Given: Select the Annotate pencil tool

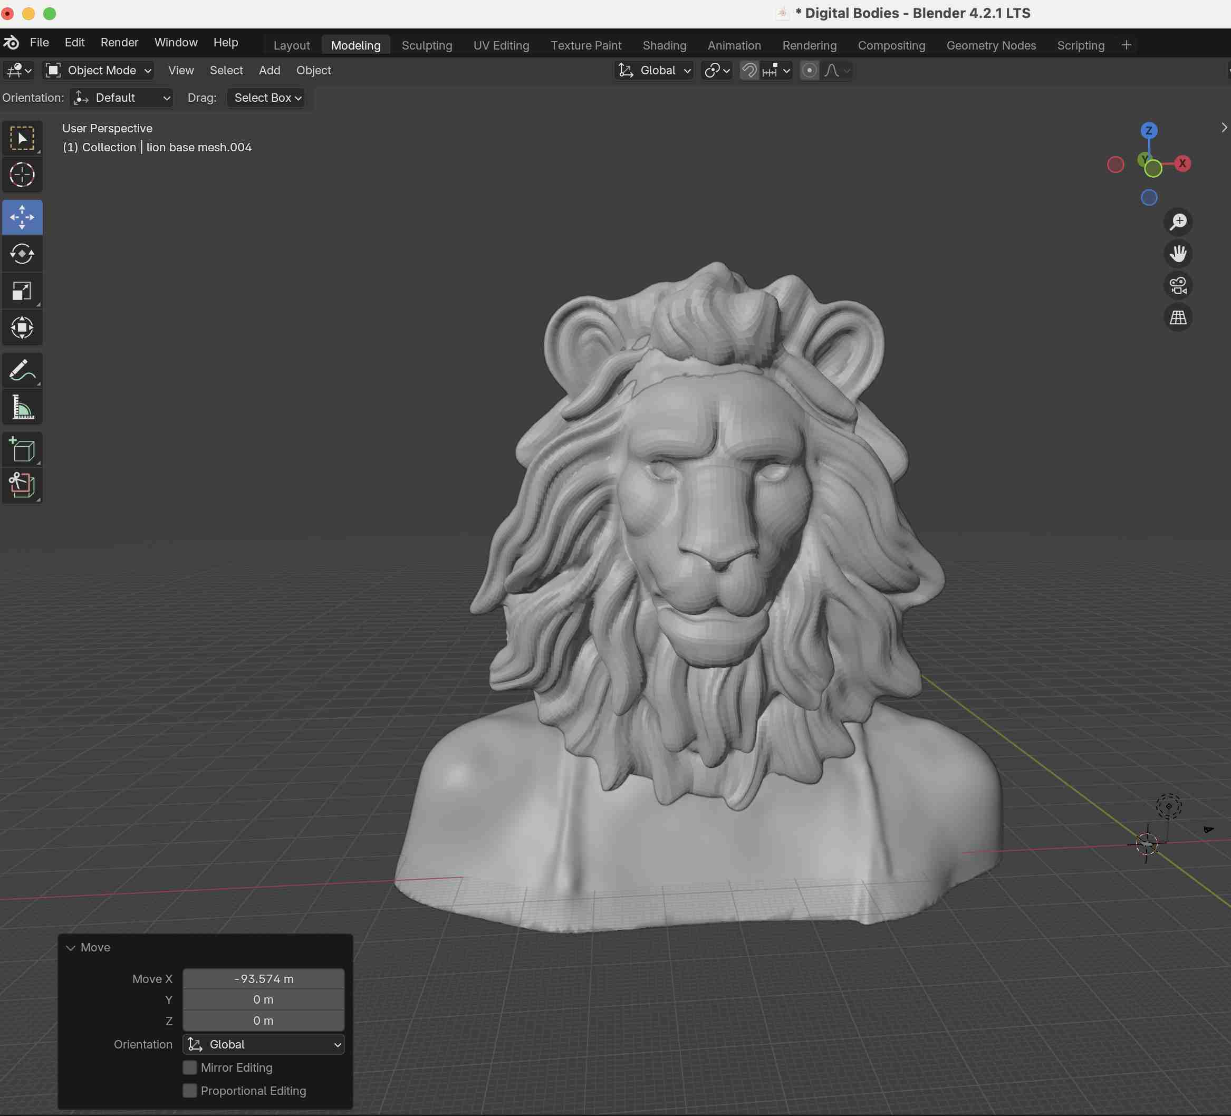Looking at the screenshot, I should pos(22,370).
